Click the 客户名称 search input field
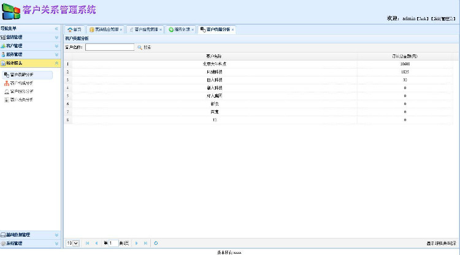460x255 pixels. point(110,47)
